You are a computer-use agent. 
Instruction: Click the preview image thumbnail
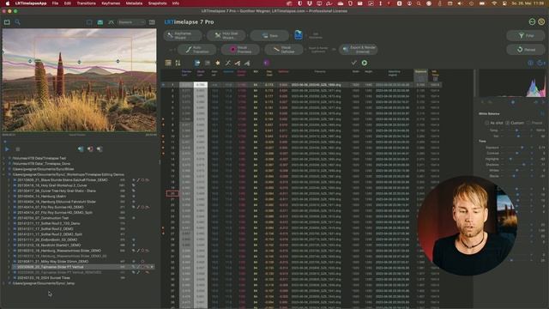pos(80,80)
